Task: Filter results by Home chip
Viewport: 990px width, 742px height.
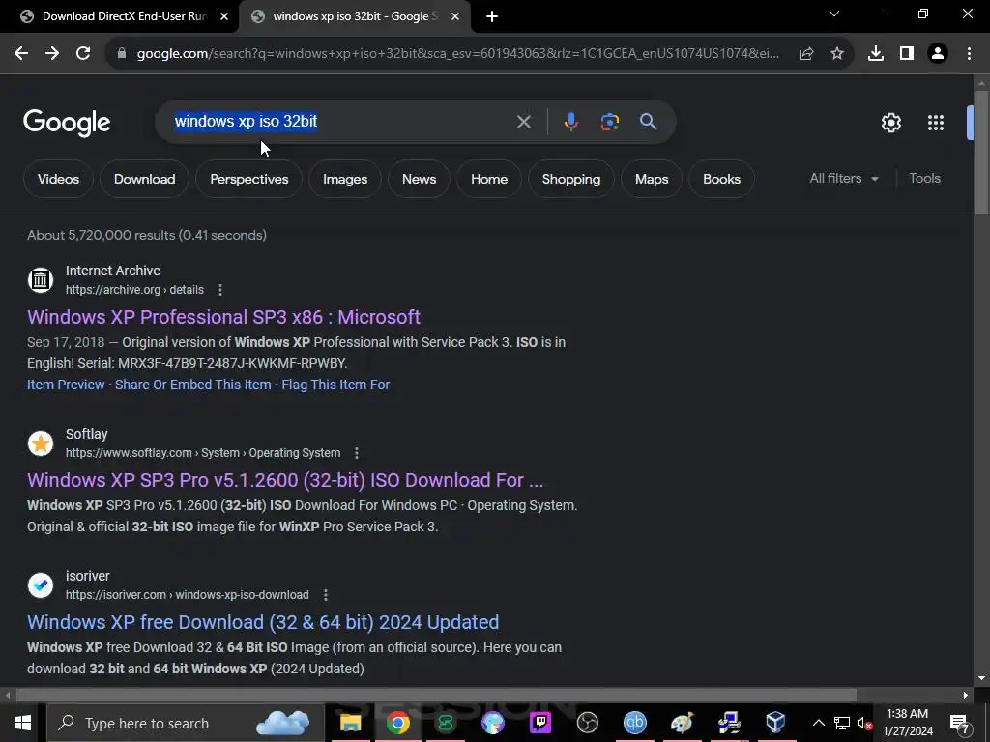Action: tap(488, 179)
